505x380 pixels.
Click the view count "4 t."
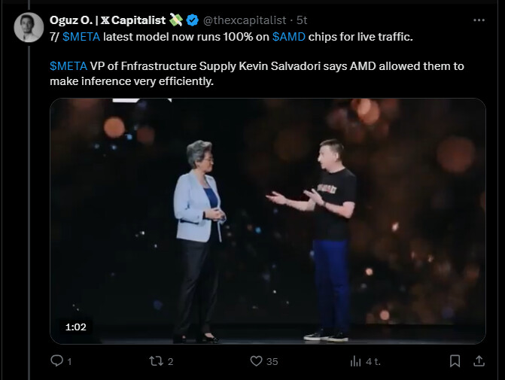pyautogui.click(x=373, y=362)
